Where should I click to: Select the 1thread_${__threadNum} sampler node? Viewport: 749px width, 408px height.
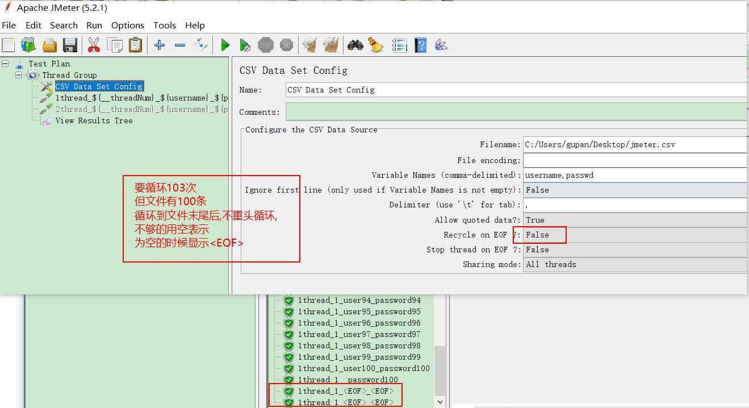pos(141,98)
